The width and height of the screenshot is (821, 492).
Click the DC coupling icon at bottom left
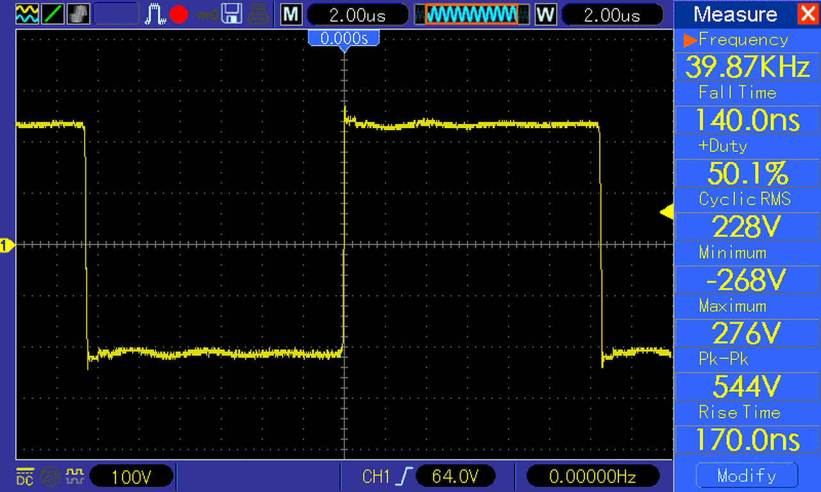coord(24,476)
